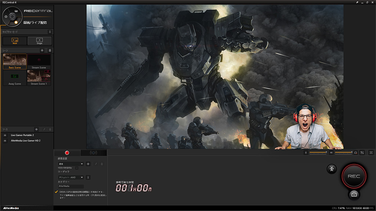Select the Stream Scene thumbnail
The image size is (376, 211).
click(39, 62)
